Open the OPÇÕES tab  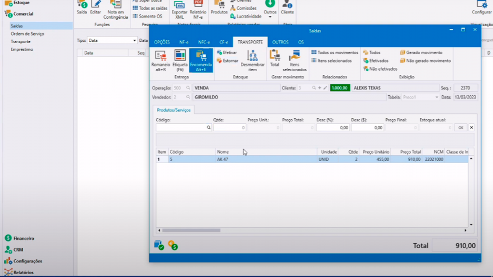pos(162,42)
